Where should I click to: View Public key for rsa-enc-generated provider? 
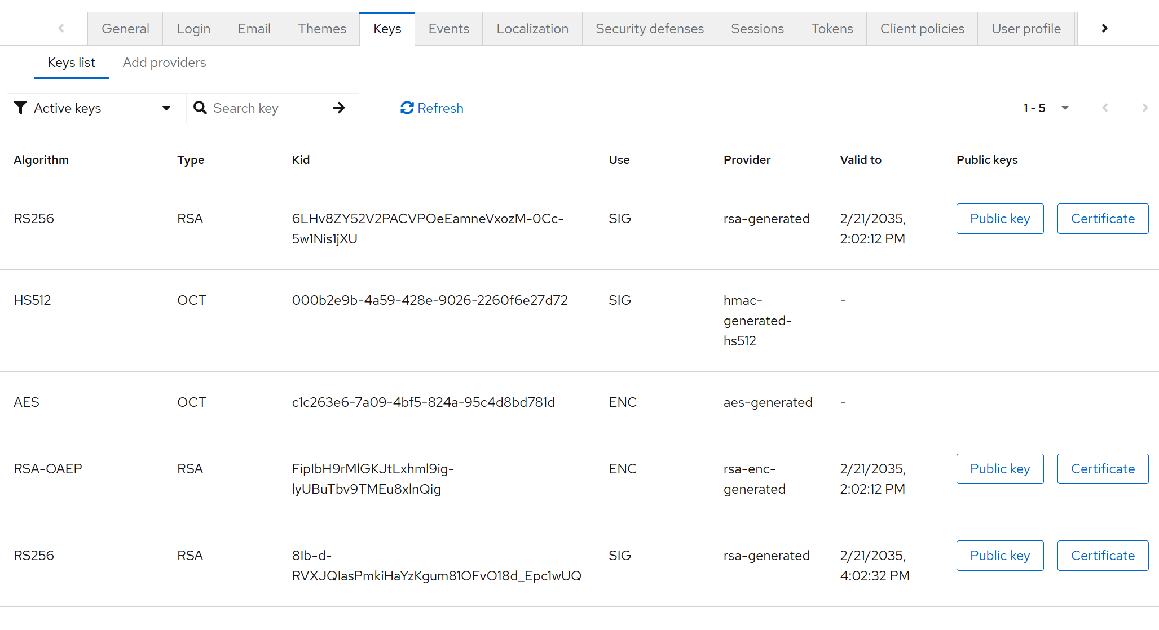pyautogui.click(x=999, y=469)
